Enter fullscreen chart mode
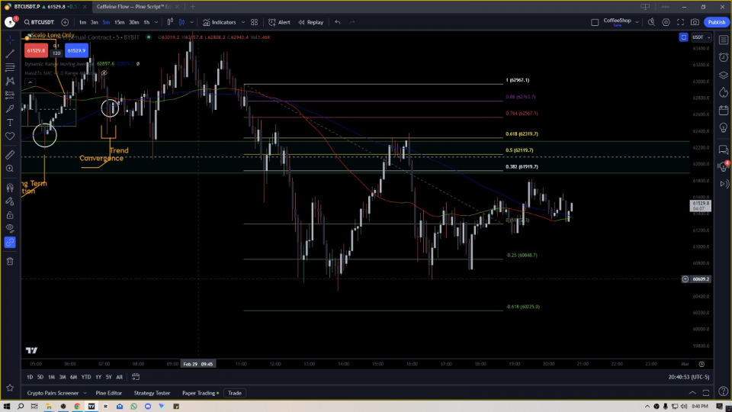 pyautogui.click(x=681, y=22)
